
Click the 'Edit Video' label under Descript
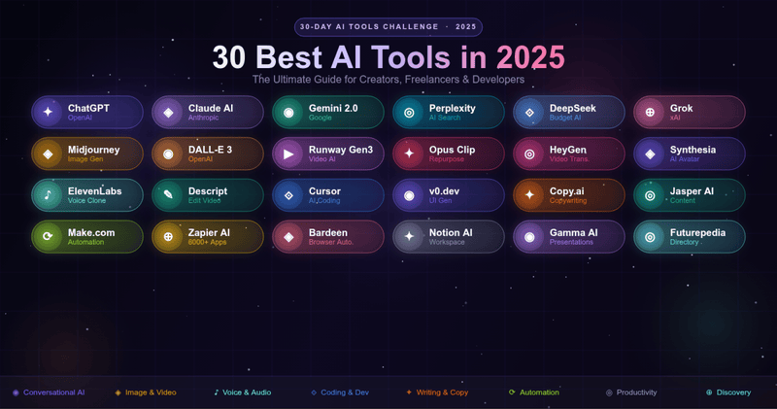click(x=204, y=200)
